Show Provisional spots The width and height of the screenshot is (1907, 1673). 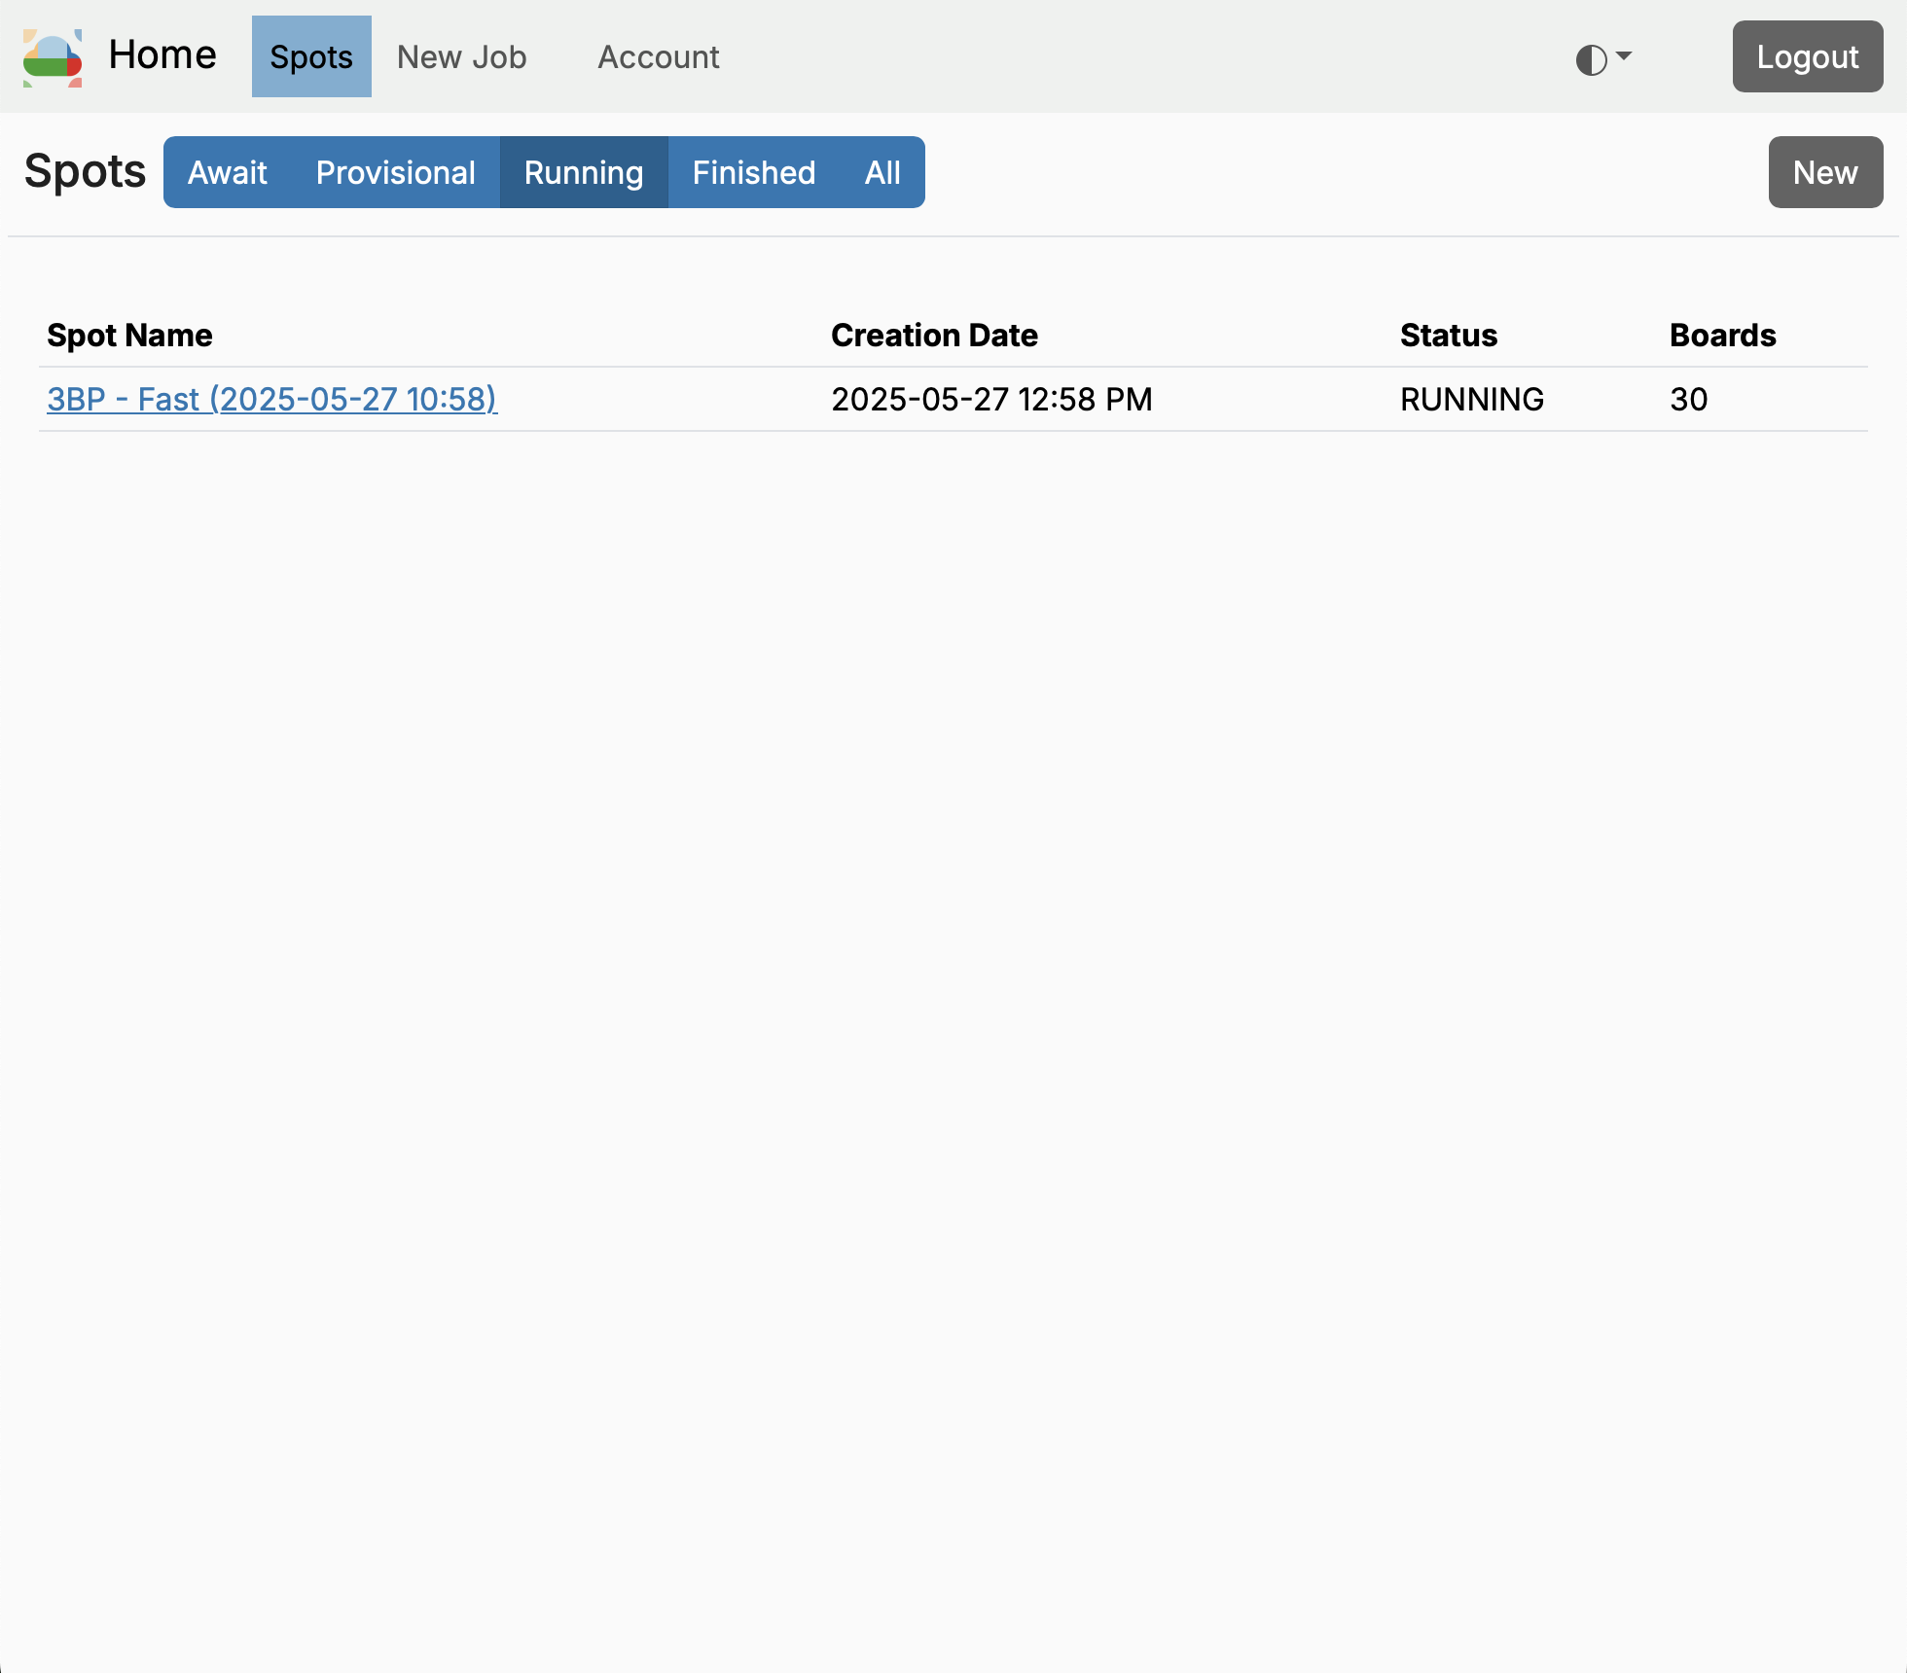[x=395, y=173]
